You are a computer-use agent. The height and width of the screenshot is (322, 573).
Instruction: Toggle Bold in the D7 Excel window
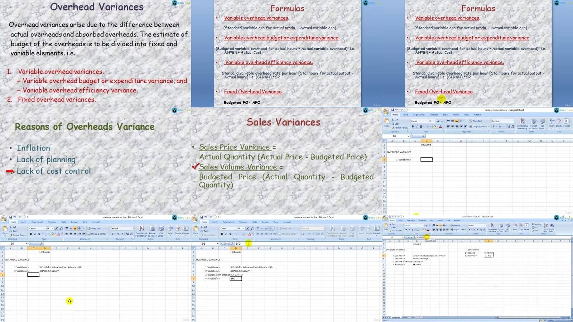pyautogui.click(x=31, y=234)
